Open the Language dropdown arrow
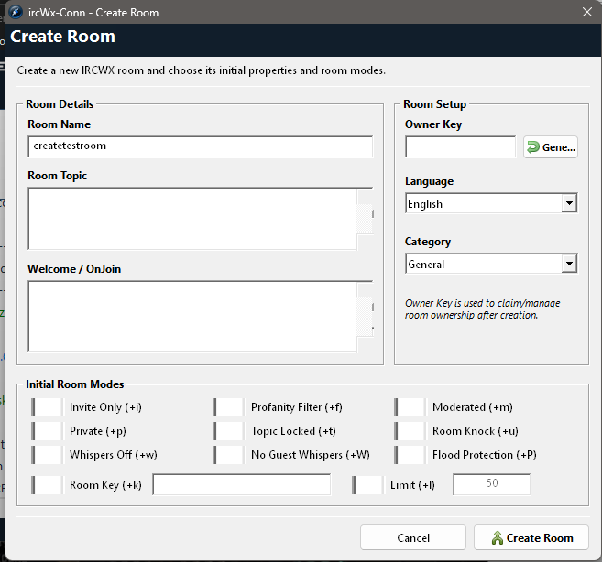Viewport: 602px width, 562px height. tap(569, 203)
